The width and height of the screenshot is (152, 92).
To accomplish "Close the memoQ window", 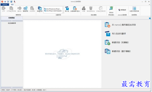I will pyautogui.click(x=149, y=2).
